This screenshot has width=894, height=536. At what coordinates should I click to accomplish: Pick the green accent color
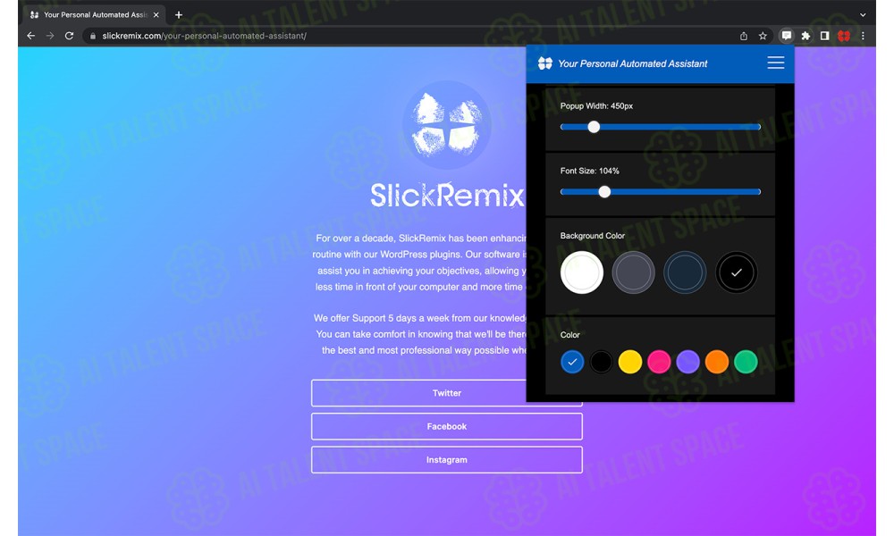point(746,362)
